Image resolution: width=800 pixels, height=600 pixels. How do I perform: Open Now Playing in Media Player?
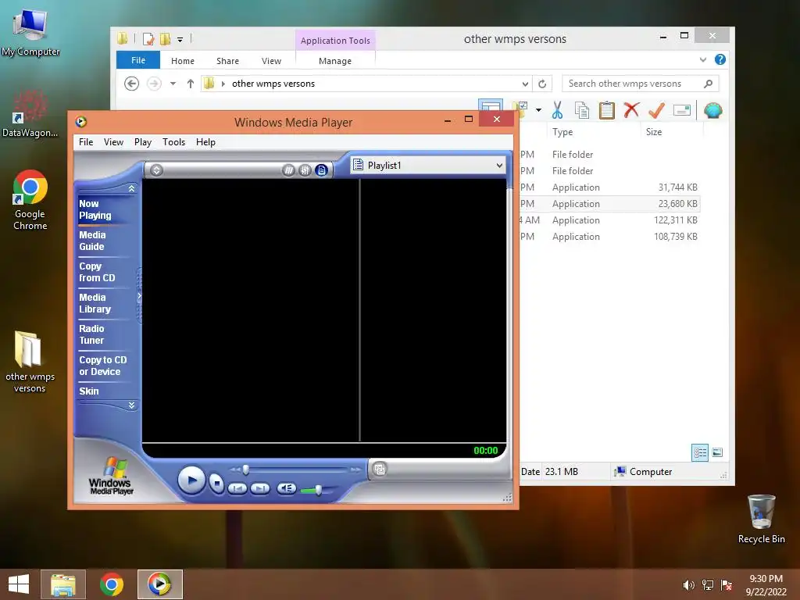click(95, 209)
